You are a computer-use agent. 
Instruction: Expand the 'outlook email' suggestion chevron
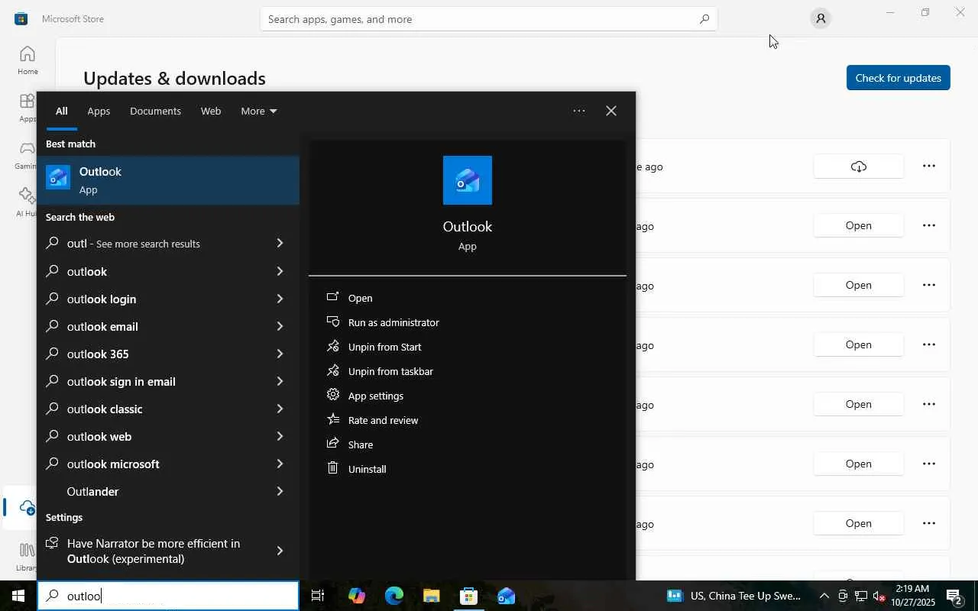[x=280, y=326]
